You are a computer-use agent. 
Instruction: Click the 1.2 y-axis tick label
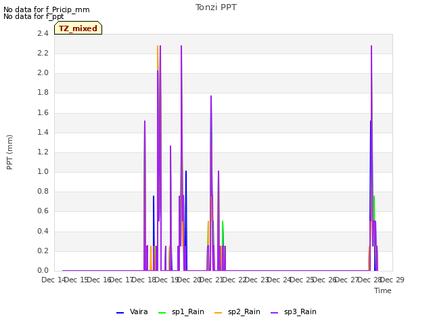43,152
